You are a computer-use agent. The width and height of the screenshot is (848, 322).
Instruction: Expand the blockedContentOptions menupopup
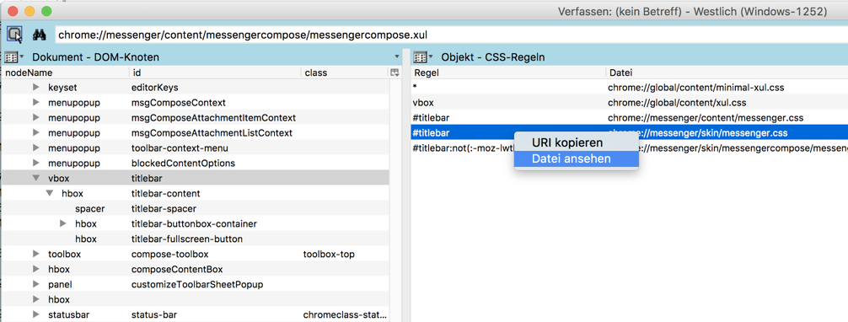tap(36, 163)
